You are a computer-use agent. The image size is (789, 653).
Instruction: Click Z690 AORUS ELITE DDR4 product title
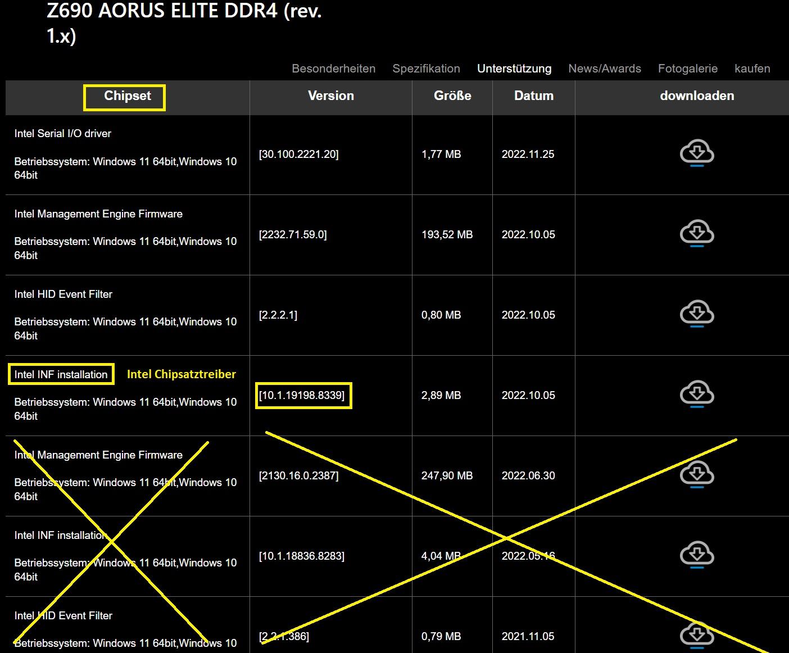pyautogui.click(x=184, y=22)
